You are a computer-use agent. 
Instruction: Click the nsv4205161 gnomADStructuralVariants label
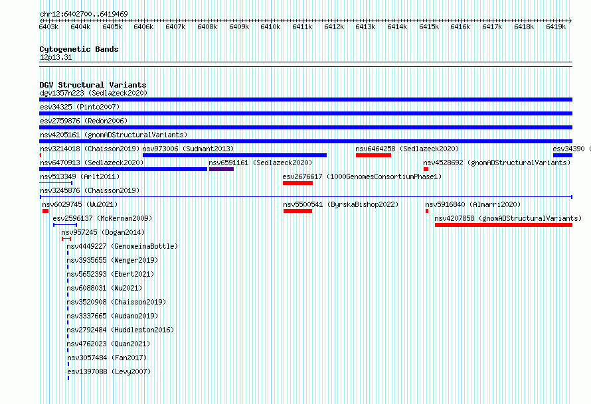[114, 135]
